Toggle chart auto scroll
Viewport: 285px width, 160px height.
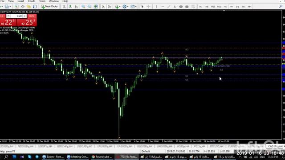[103, 7]
